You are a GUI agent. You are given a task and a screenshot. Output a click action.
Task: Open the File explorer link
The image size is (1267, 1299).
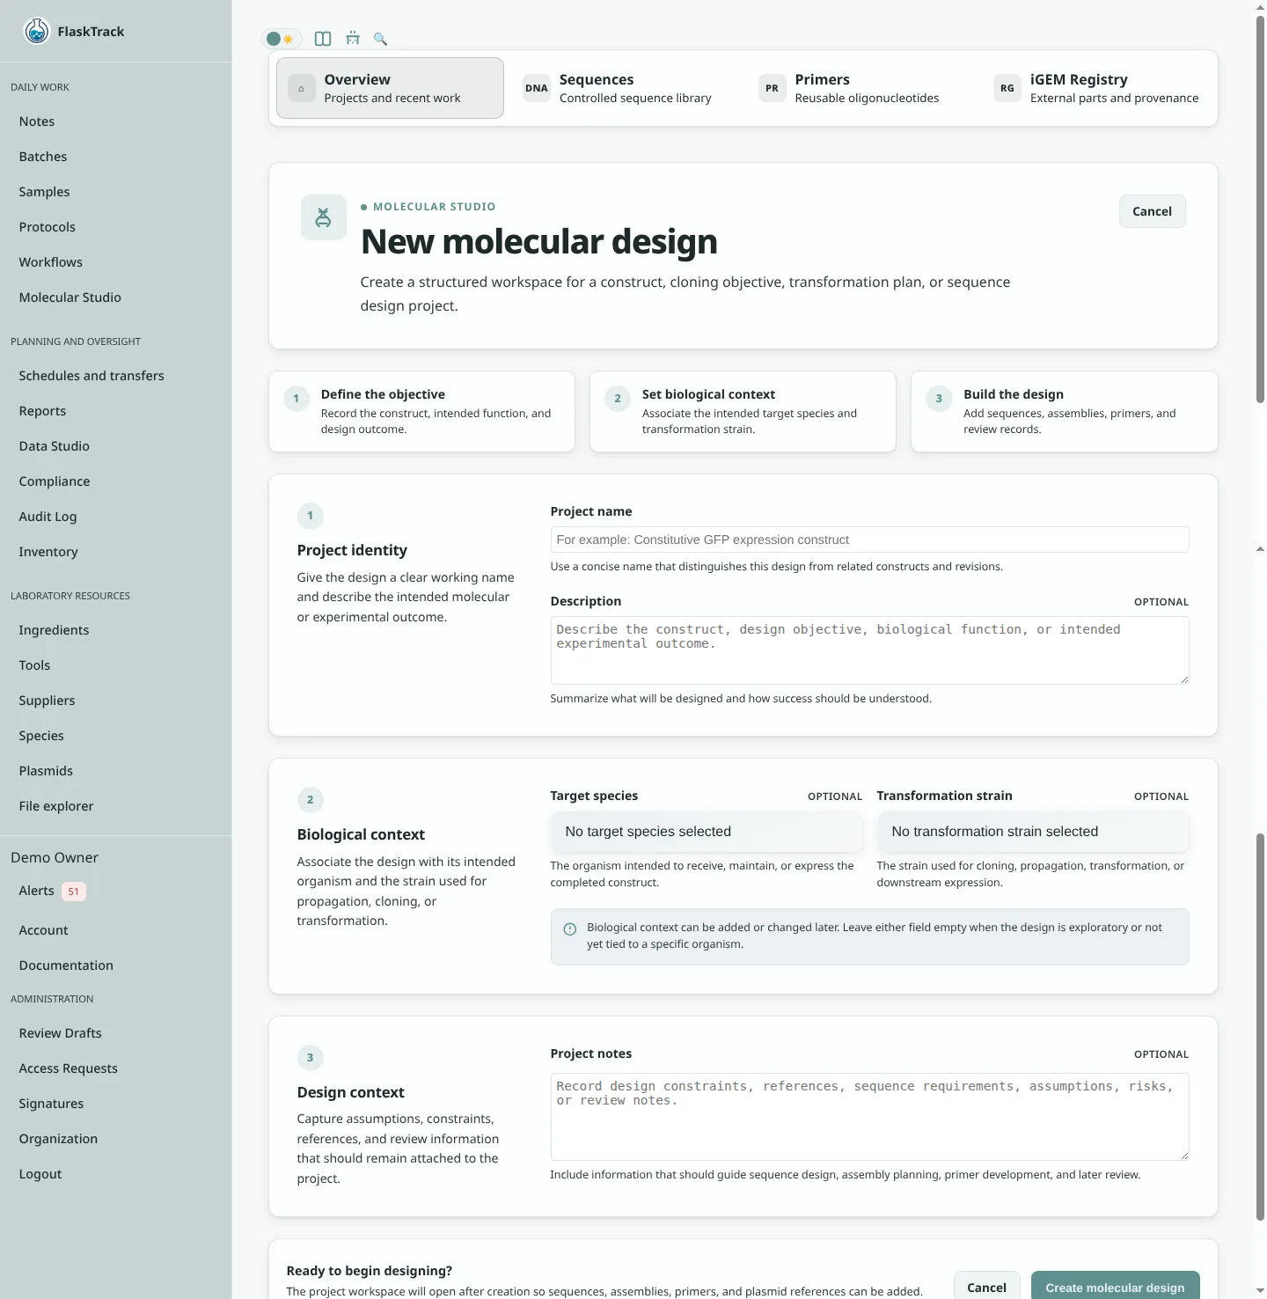56,806
